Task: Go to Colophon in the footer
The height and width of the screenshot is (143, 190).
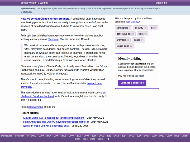Action: (20, 136)
